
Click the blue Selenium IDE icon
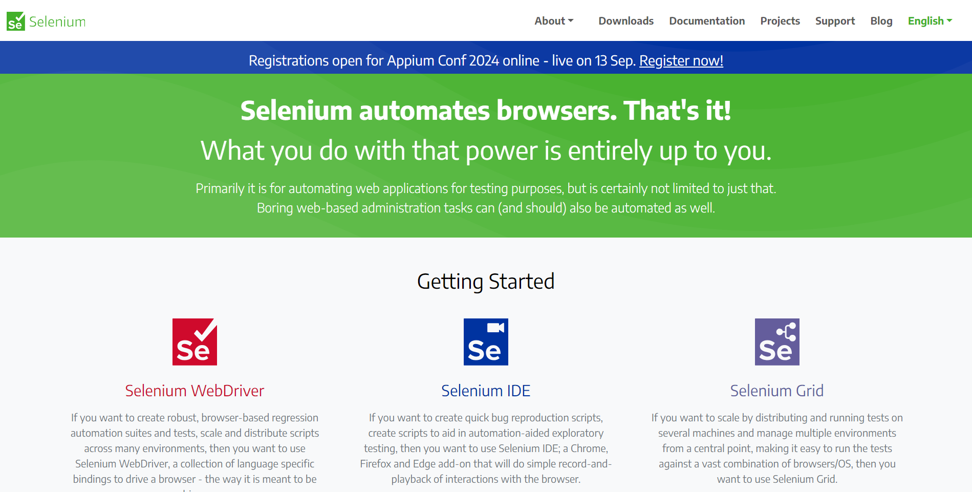tap(485, 341)
